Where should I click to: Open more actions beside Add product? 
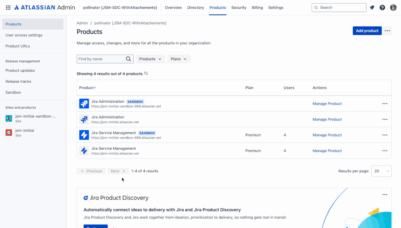point(387,31)
